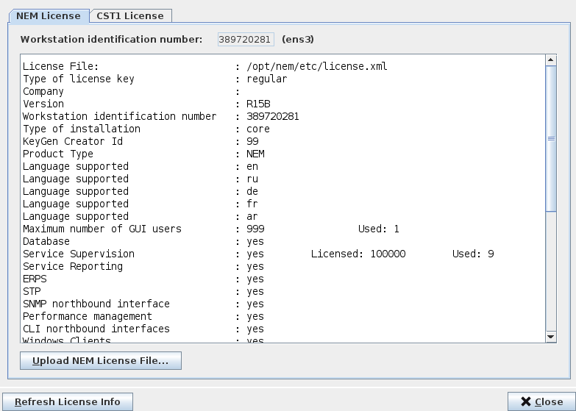Click the (ens3) interface label
This screenshot has width=576, height=411.
298,39
